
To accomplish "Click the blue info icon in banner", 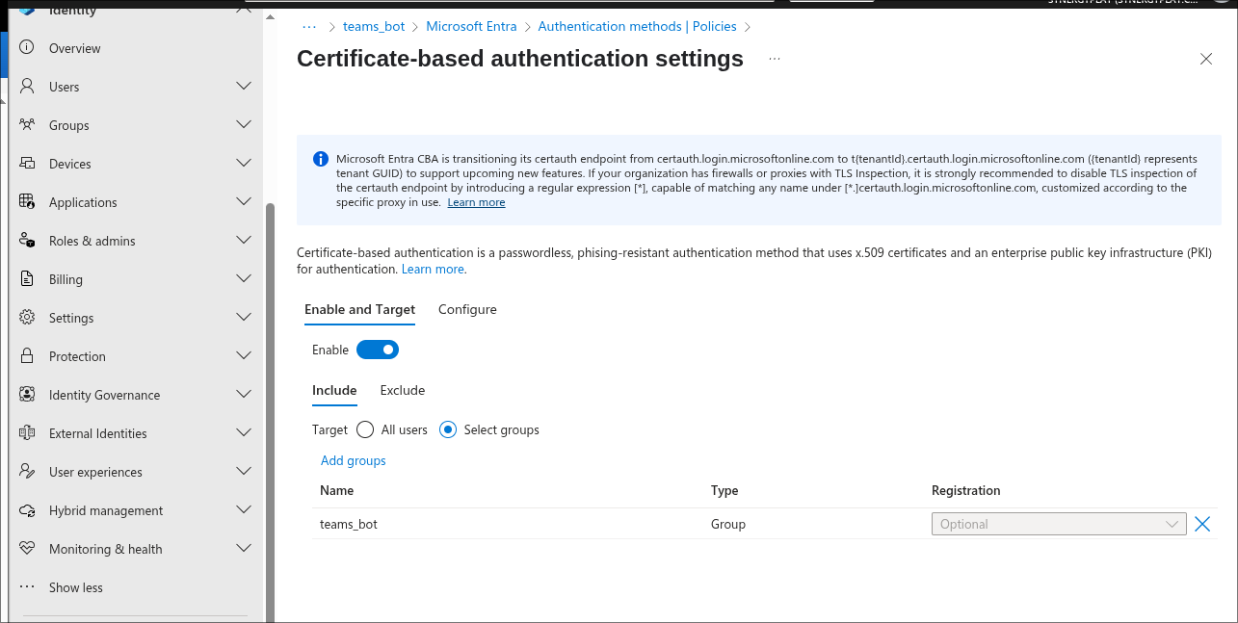I will click(321, 159).
